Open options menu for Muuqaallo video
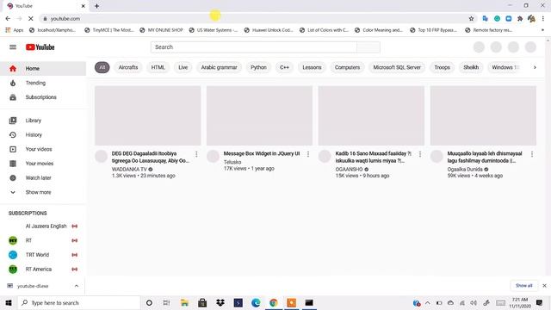 pos(532,154)
